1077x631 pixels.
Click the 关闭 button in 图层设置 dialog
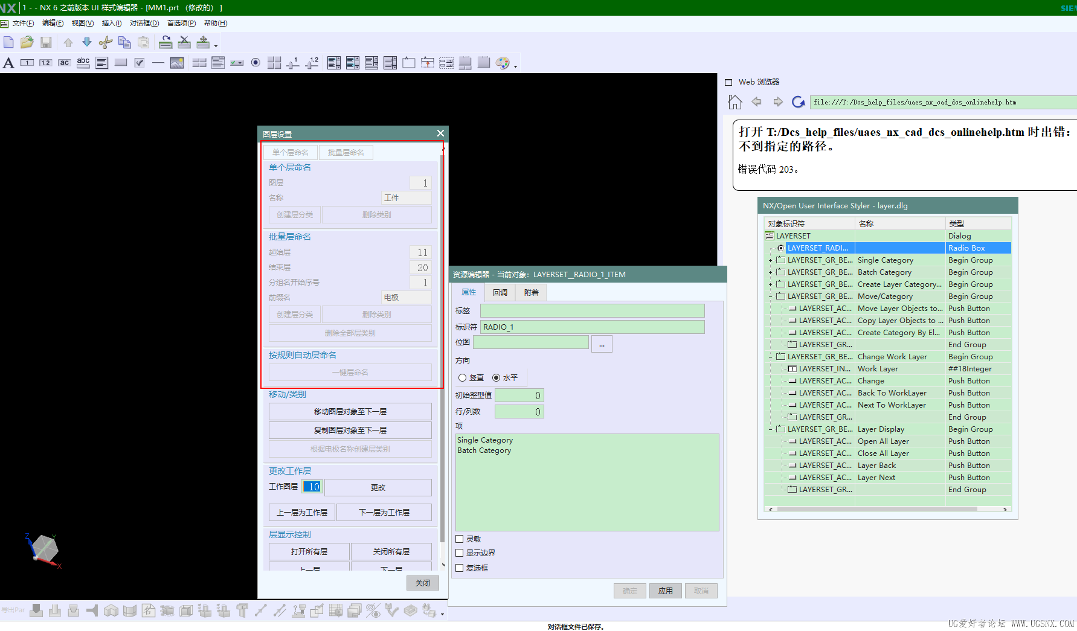click(423, 583)
